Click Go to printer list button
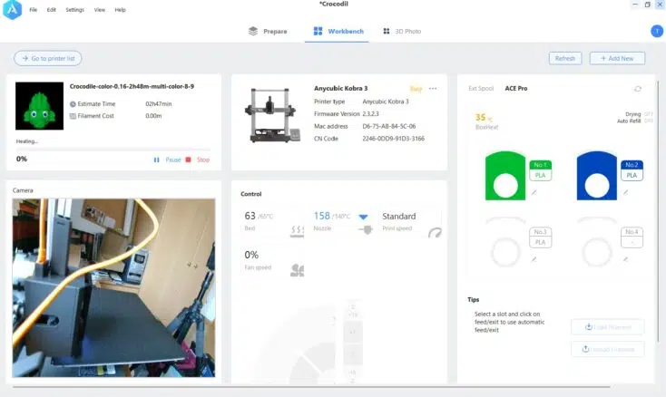 coord(48,59)
